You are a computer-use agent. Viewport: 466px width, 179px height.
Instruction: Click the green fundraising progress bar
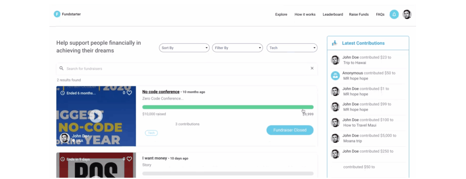228,107
